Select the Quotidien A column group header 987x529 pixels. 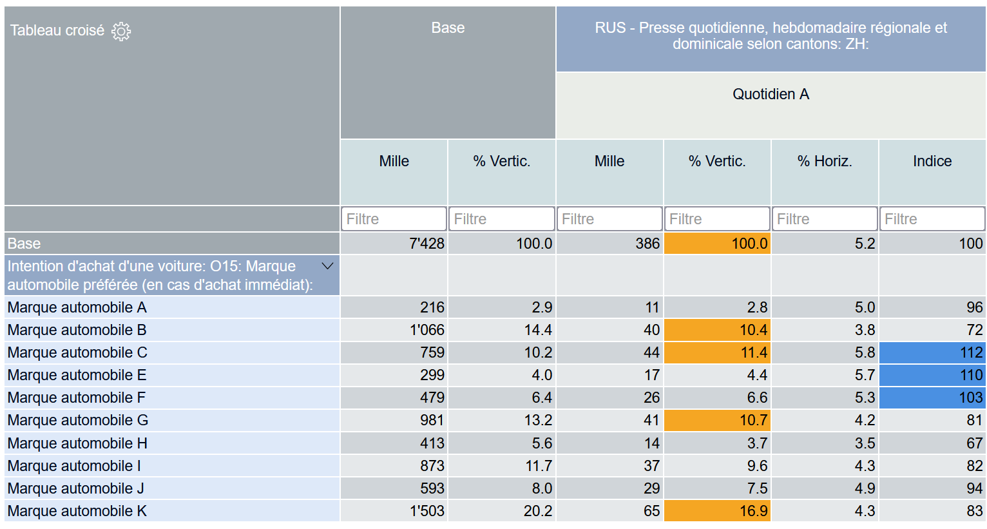click(x=771, y=94)
